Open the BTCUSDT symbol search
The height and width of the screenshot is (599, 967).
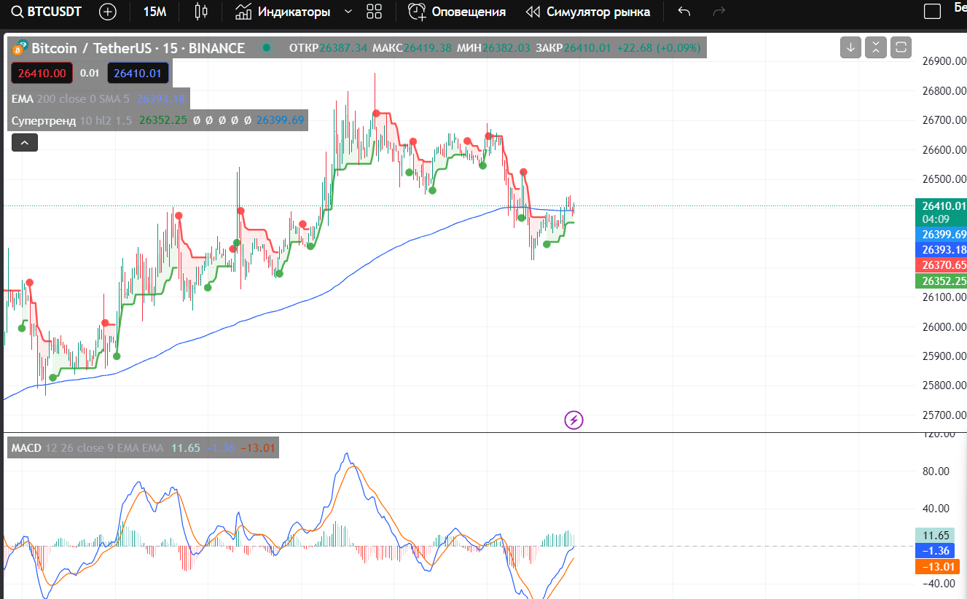click(x=49, y=12)
